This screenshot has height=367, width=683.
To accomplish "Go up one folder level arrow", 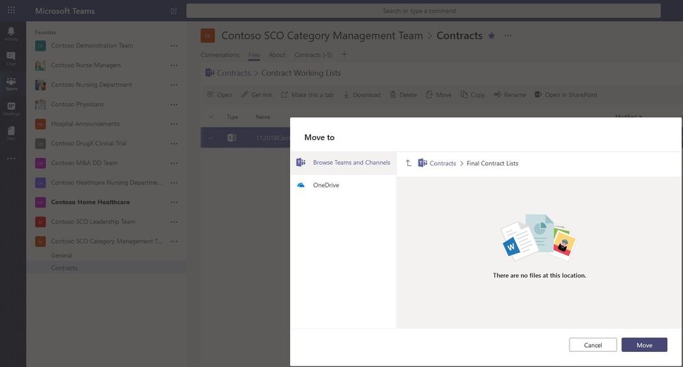I will coord(408,163).
